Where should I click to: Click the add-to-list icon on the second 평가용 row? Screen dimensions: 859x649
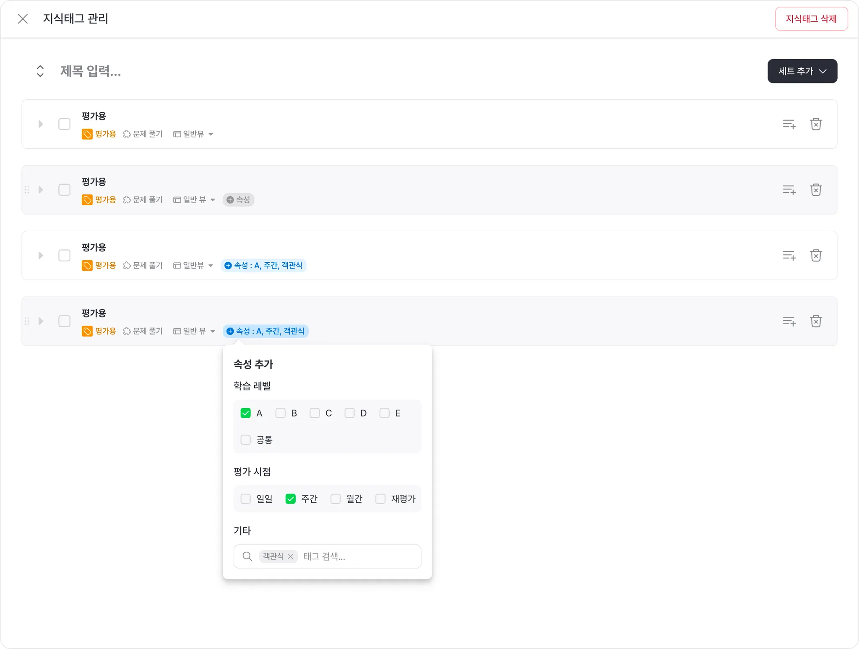pyautogui.click(x=789, y=190)
